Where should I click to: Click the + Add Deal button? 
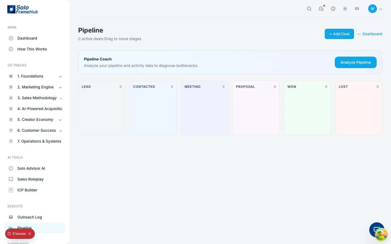[x=339, y=34]
